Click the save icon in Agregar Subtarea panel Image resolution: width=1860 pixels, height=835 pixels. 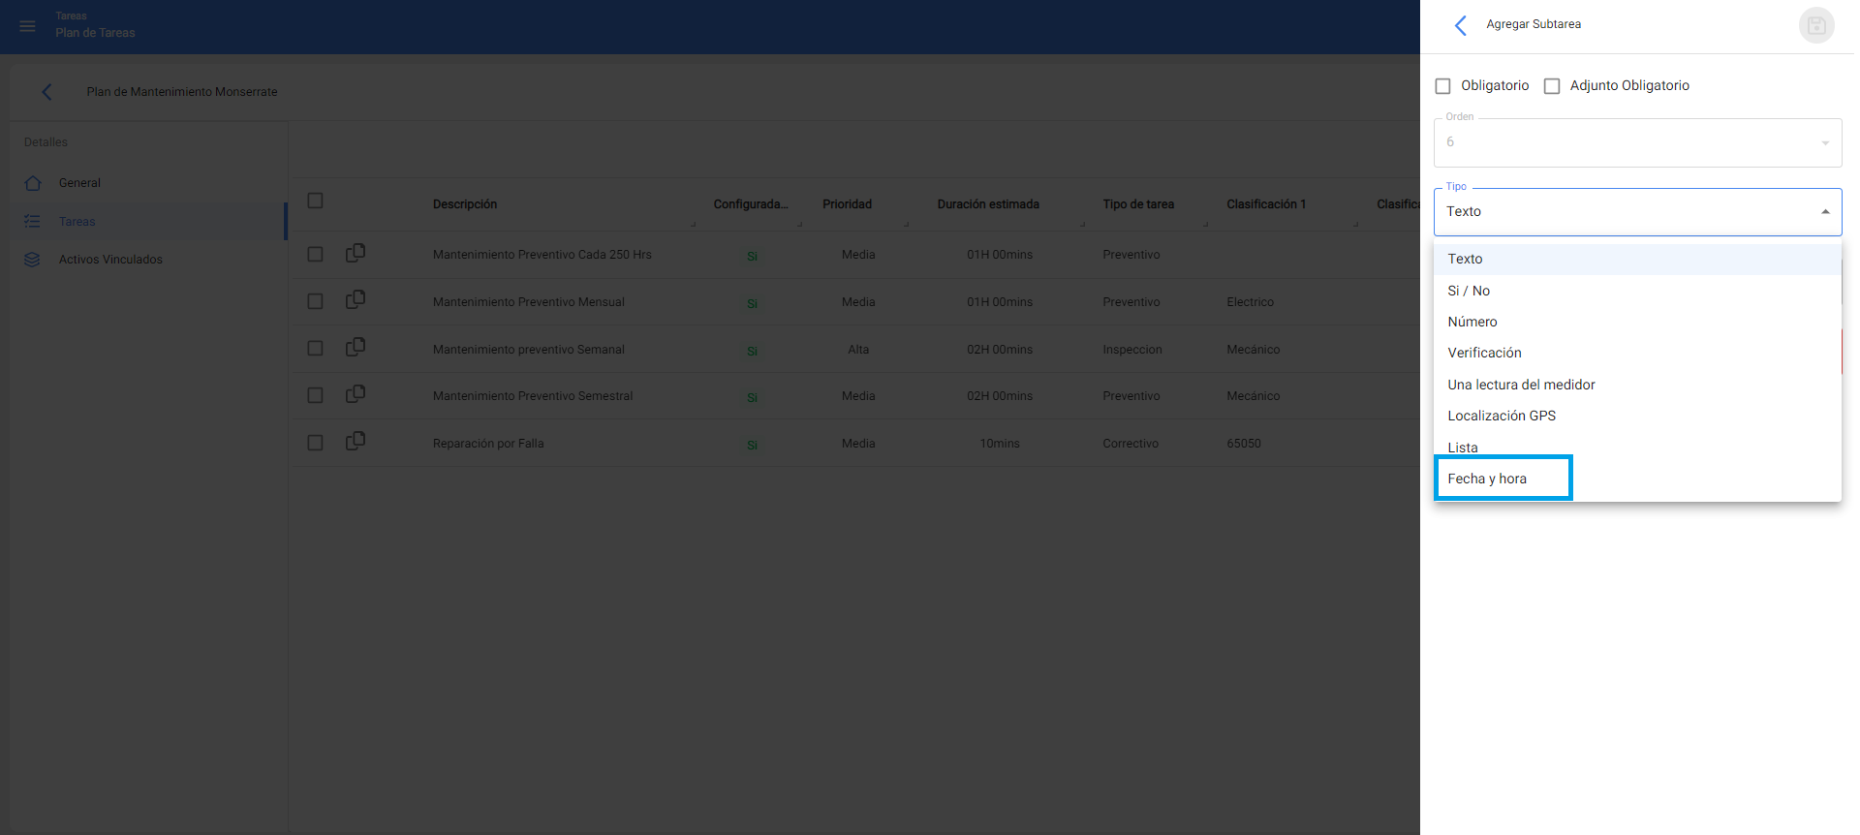coord(1815,26)
